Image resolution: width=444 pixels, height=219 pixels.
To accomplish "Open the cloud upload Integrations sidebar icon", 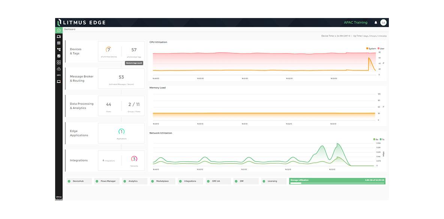I will pyautogui.click(x=59, y=69).
